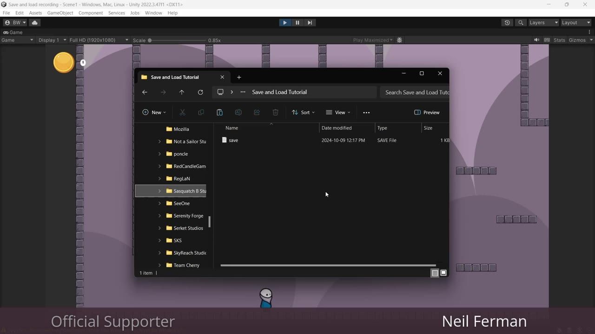Viewport: 595px width, 334px height.
Task: Click the New button in Explorer
Action: [154, 112]
